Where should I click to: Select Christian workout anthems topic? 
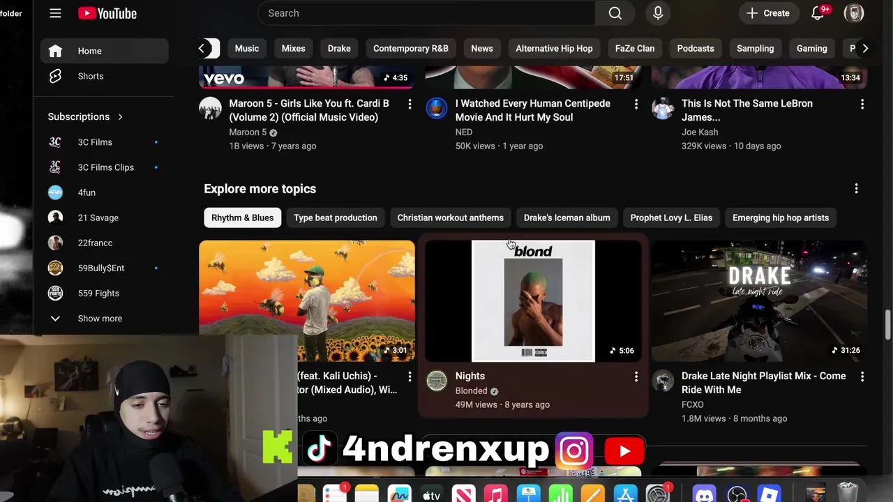click(450, 218)
